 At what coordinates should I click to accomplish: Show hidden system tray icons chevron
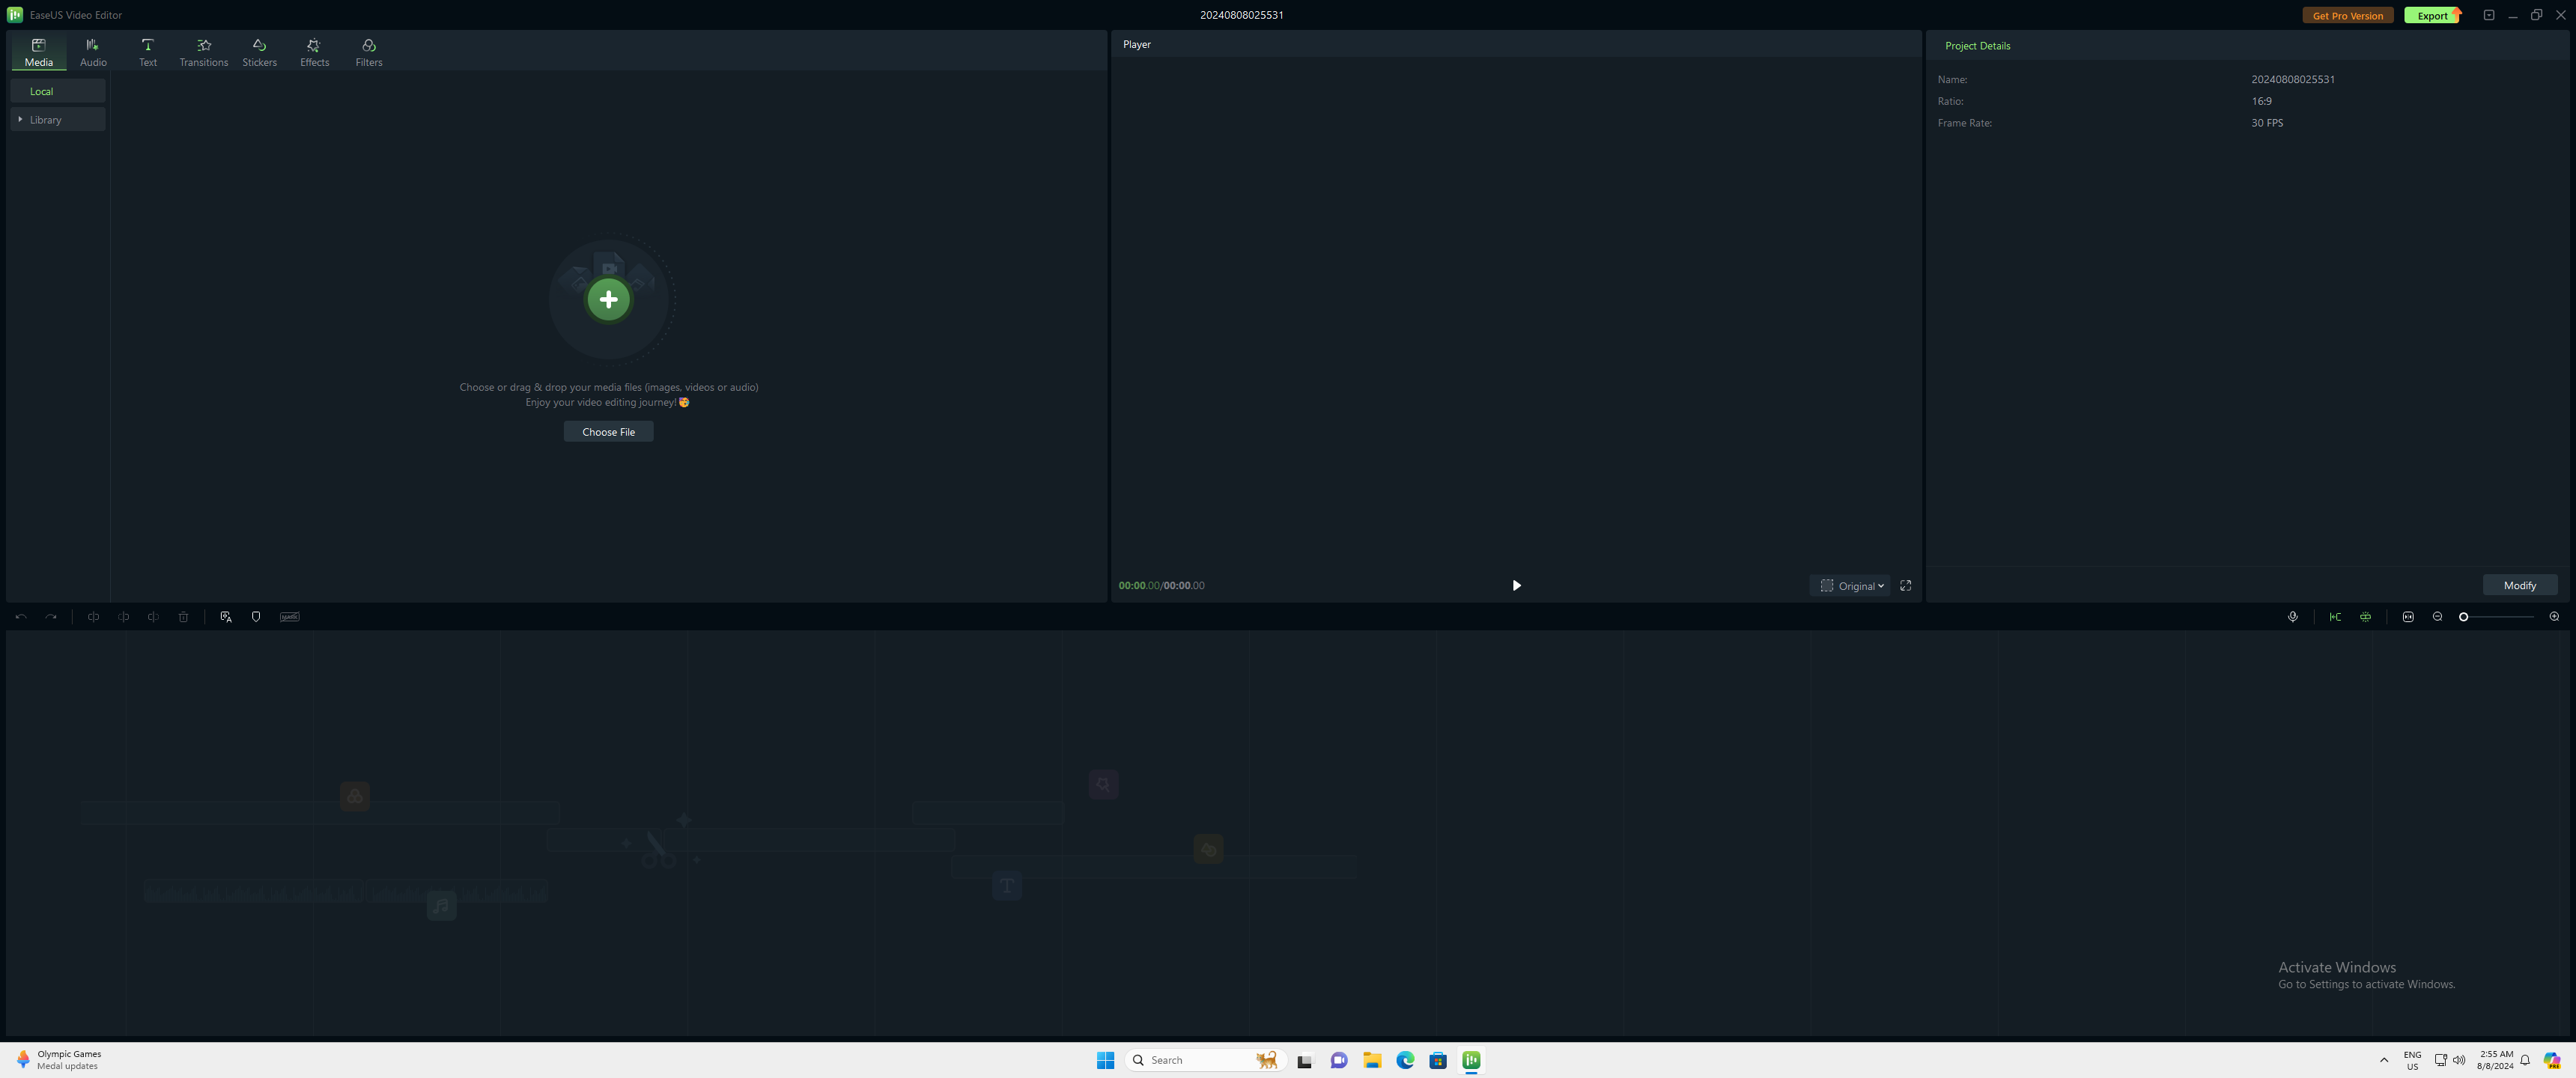(x=2384, y=1060)
